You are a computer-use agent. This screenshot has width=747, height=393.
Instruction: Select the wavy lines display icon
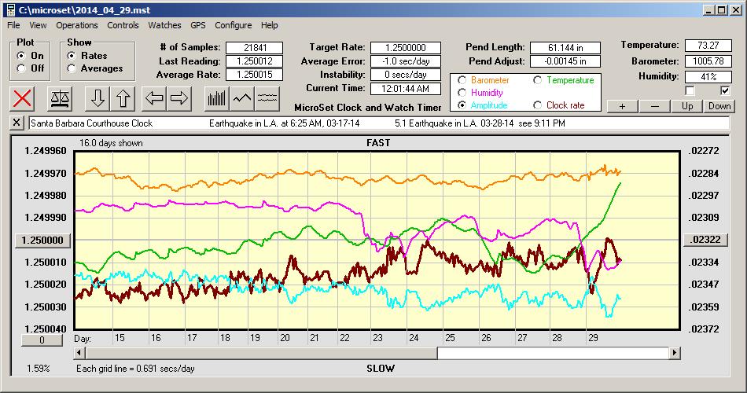tap(267, 98)
